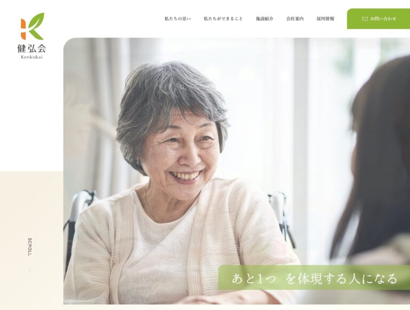Click the envelope icon in the contact button
Viewport: 410px width, 310px height.
point(365,19)
